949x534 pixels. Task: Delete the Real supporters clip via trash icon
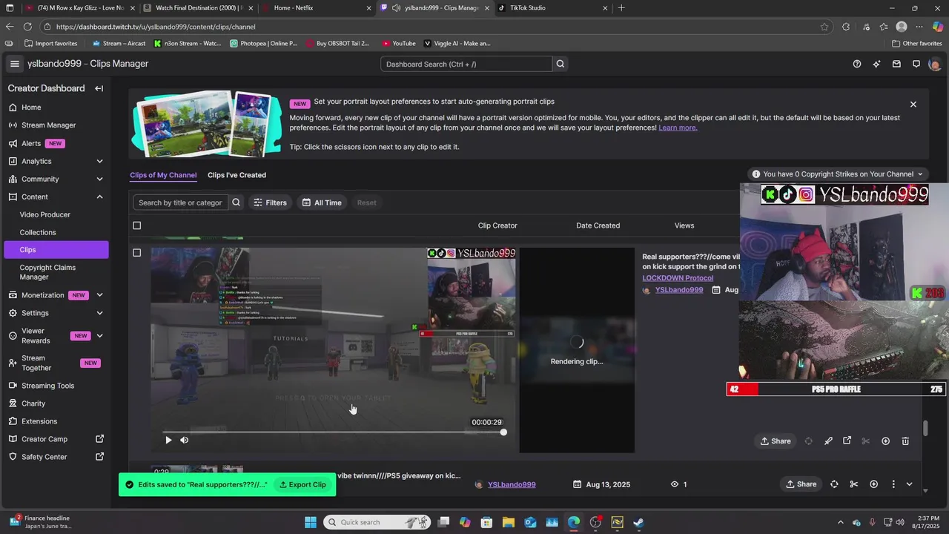(905, 441)
